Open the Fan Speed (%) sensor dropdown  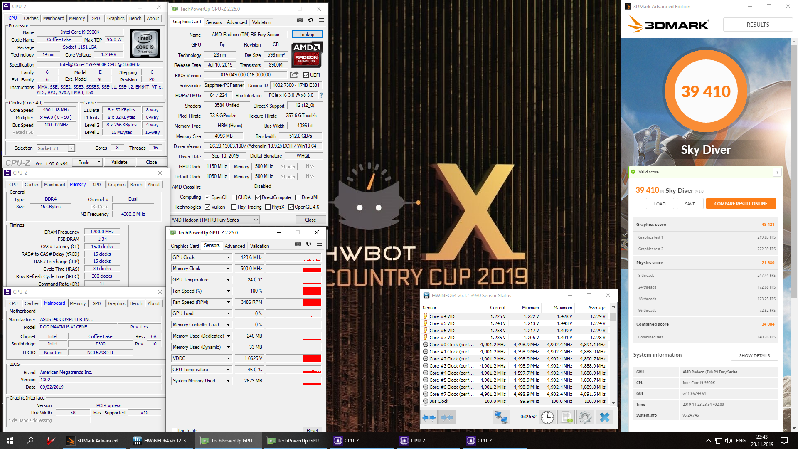click(x=228, y=291)
